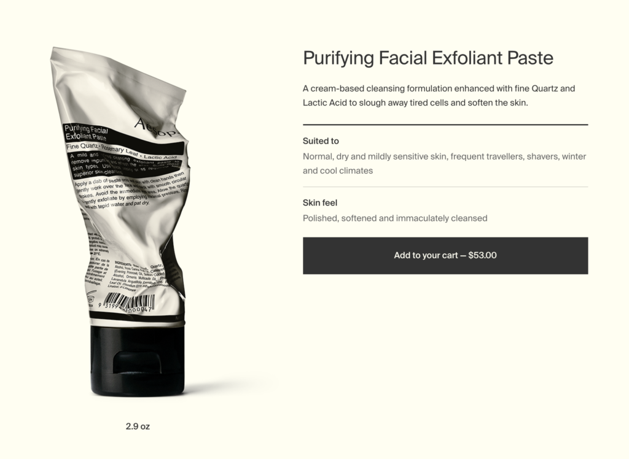Click the thin divider above Skin feel
The image size is (629, 459).
445,187
